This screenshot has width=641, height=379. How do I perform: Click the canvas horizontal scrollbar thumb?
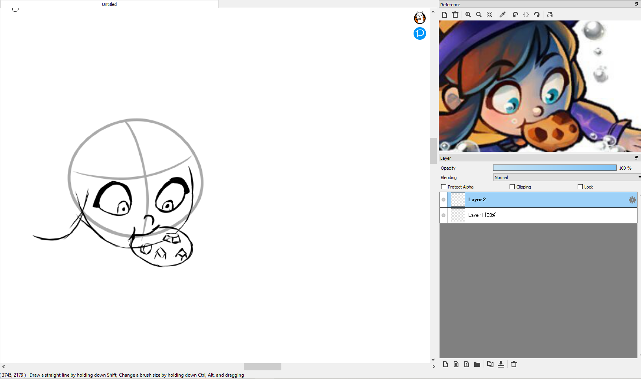[262, 367]
